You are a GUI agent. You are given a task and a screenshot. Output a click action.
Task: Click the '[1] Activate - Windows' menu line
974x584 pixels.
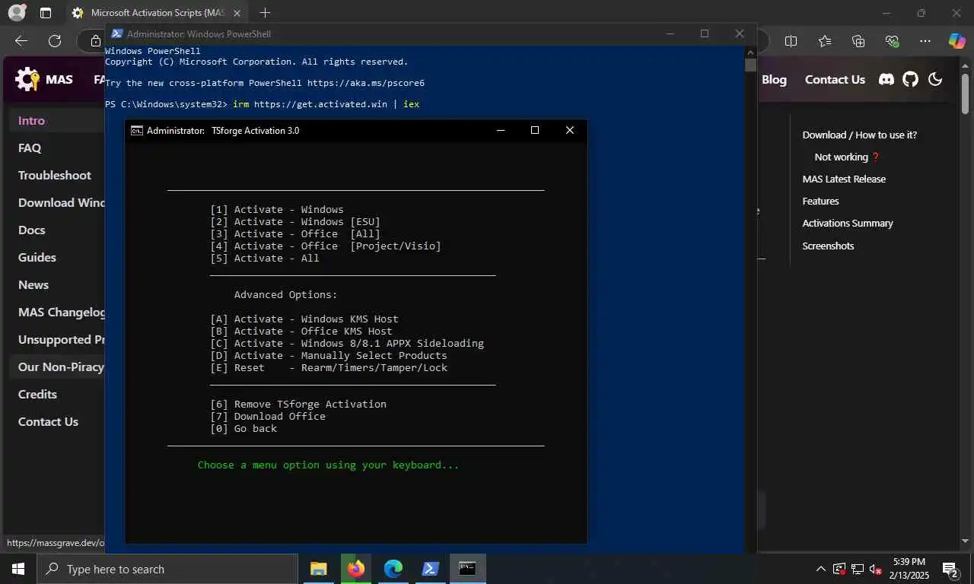pos(277,209)
